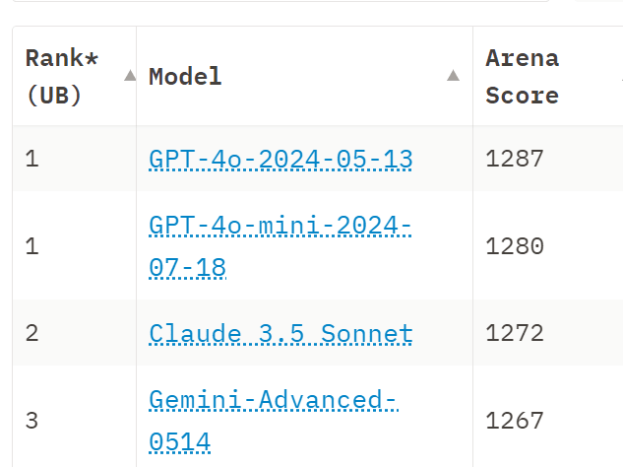Select the 1267 Arena Score value
Screen dimensions: 623x467
[x=515, y=421]
